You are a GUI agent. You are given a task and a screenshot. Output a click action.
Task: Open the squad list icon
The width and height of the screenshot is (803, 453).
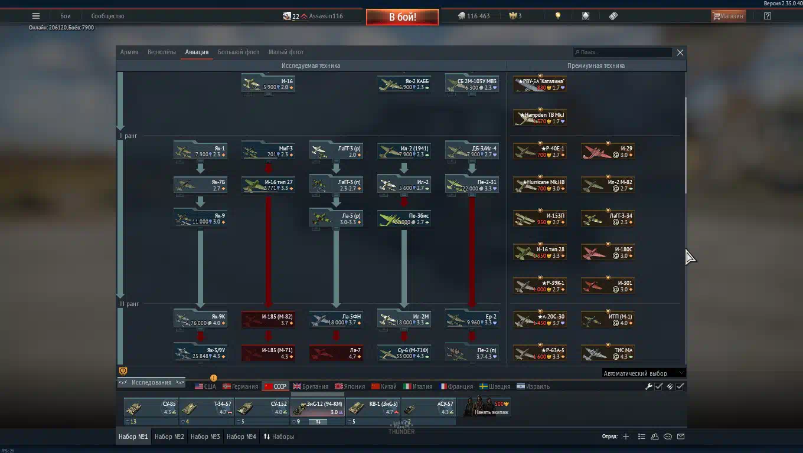click(642, 436)
